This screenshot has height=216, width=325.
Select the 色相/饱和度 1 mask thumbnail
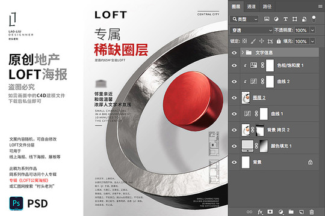point(270,65)
